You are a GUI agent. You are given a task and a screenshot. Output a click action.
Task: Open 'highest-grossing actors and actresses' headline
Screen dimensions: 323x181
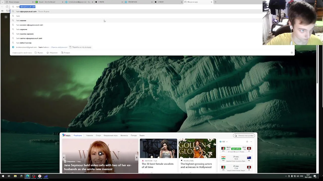click(x=196, y=165)
